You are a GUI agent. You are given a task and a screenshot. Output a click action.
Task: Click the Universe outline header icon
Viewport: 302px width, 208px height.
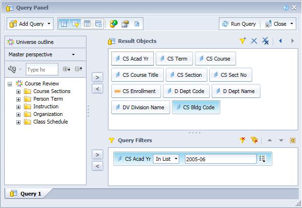tap(11, 42)
